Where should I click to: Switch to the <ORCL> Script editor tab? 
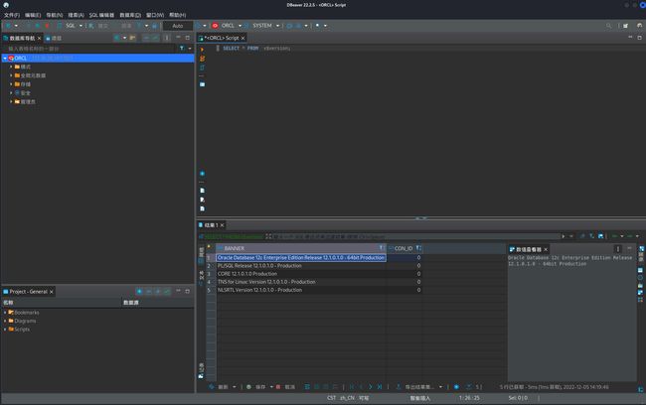point(222,38)
